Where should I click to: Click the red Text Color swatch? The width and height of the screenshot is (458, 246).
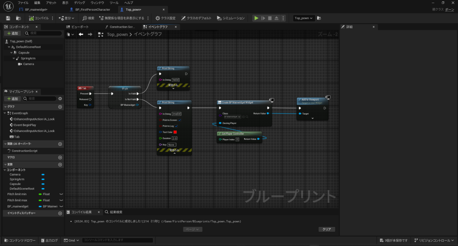click(175, 132)
